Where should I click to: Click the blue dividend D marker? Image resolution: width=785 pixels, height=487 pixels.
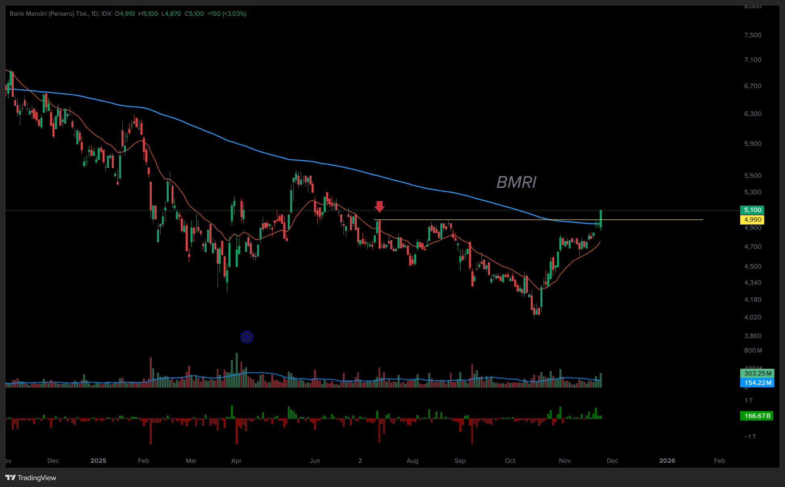point(247,337)
